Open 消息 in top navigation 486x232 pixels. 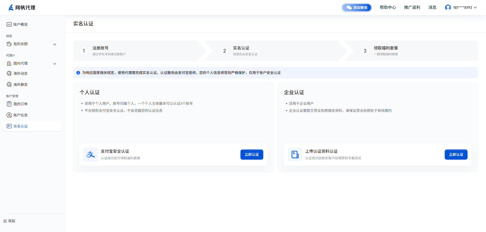pyautogui.click(x=432, y=8)
